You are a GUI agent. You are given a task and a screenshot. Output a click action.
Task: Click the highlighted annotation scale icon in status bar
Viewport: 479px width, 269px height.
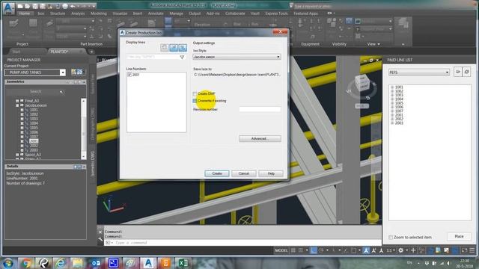(x=366, y=250)
